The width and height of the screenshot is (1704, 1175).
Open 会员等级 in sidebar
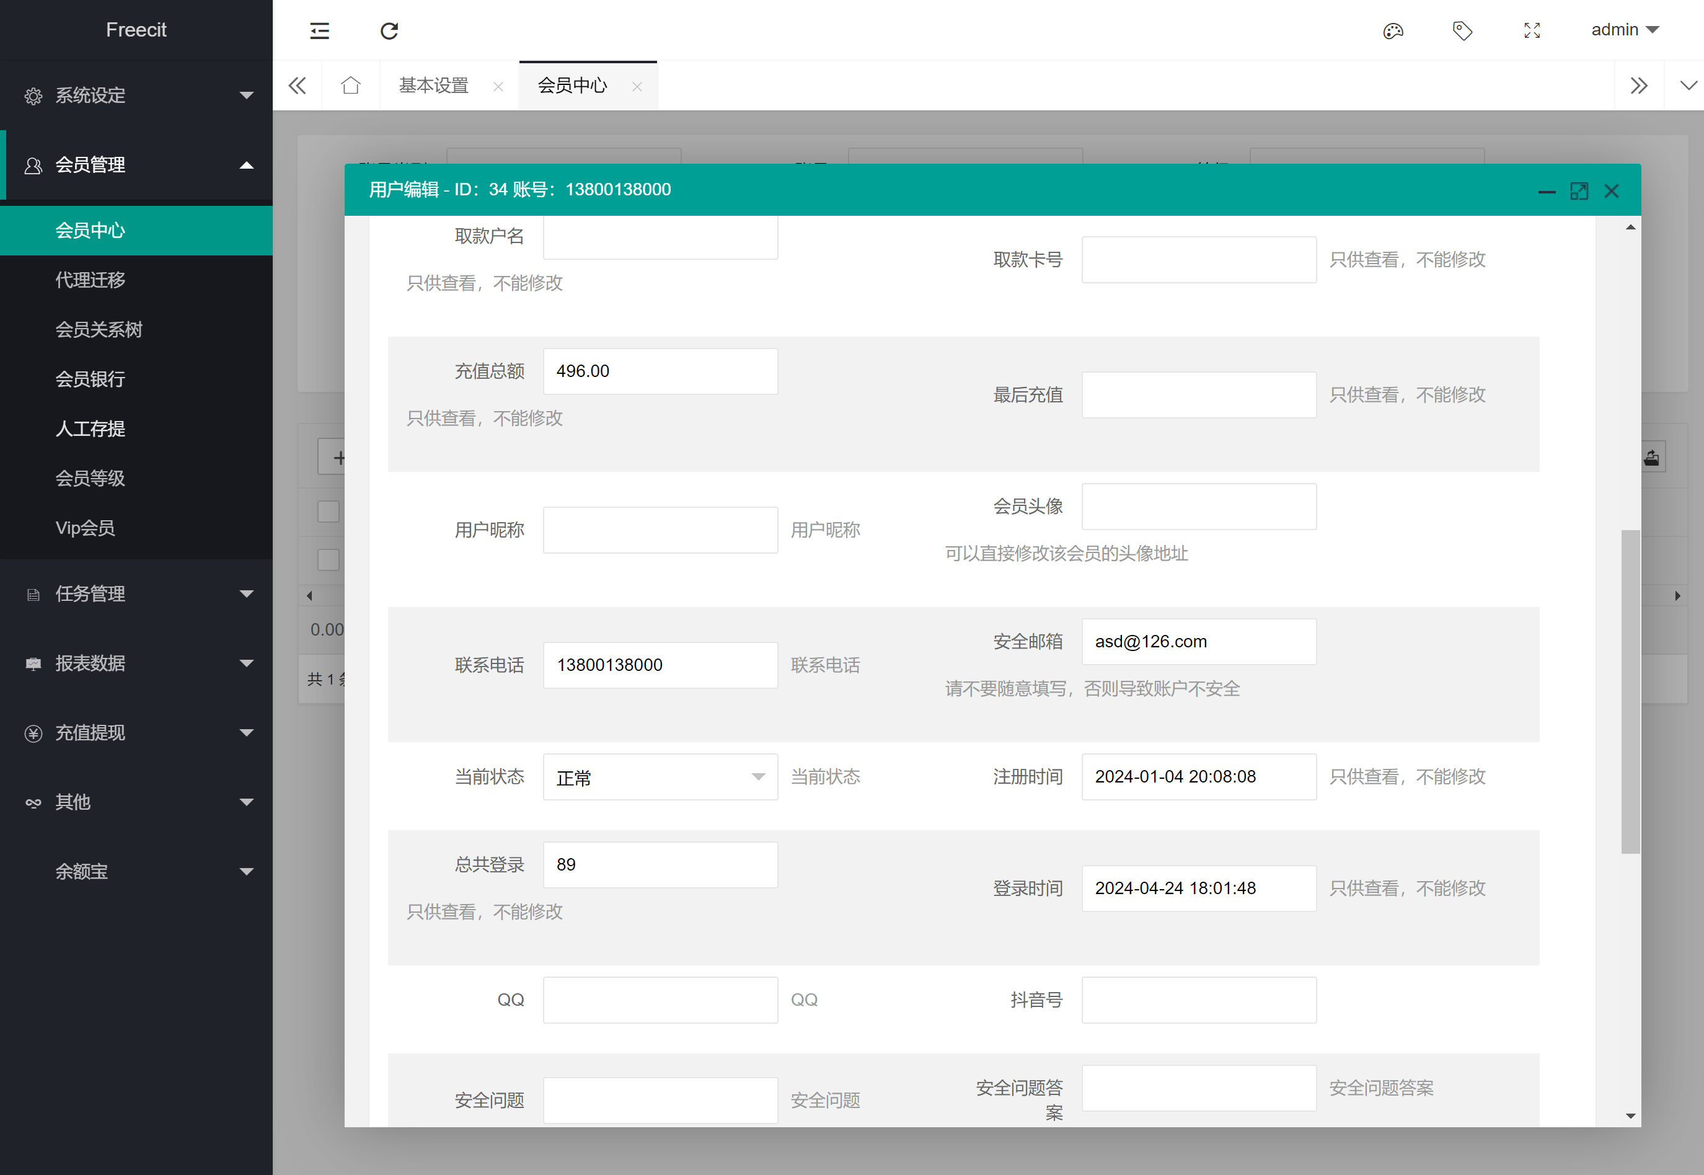[x=136, y=478]
